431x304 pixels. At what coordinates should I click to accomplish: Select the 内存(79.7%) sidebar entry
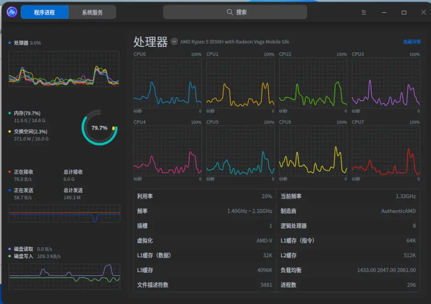(24, 113)
